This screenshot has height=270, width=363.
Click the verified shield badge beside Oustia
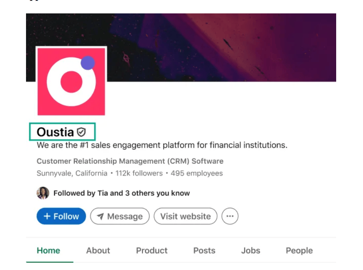click(x=81, y=132)
